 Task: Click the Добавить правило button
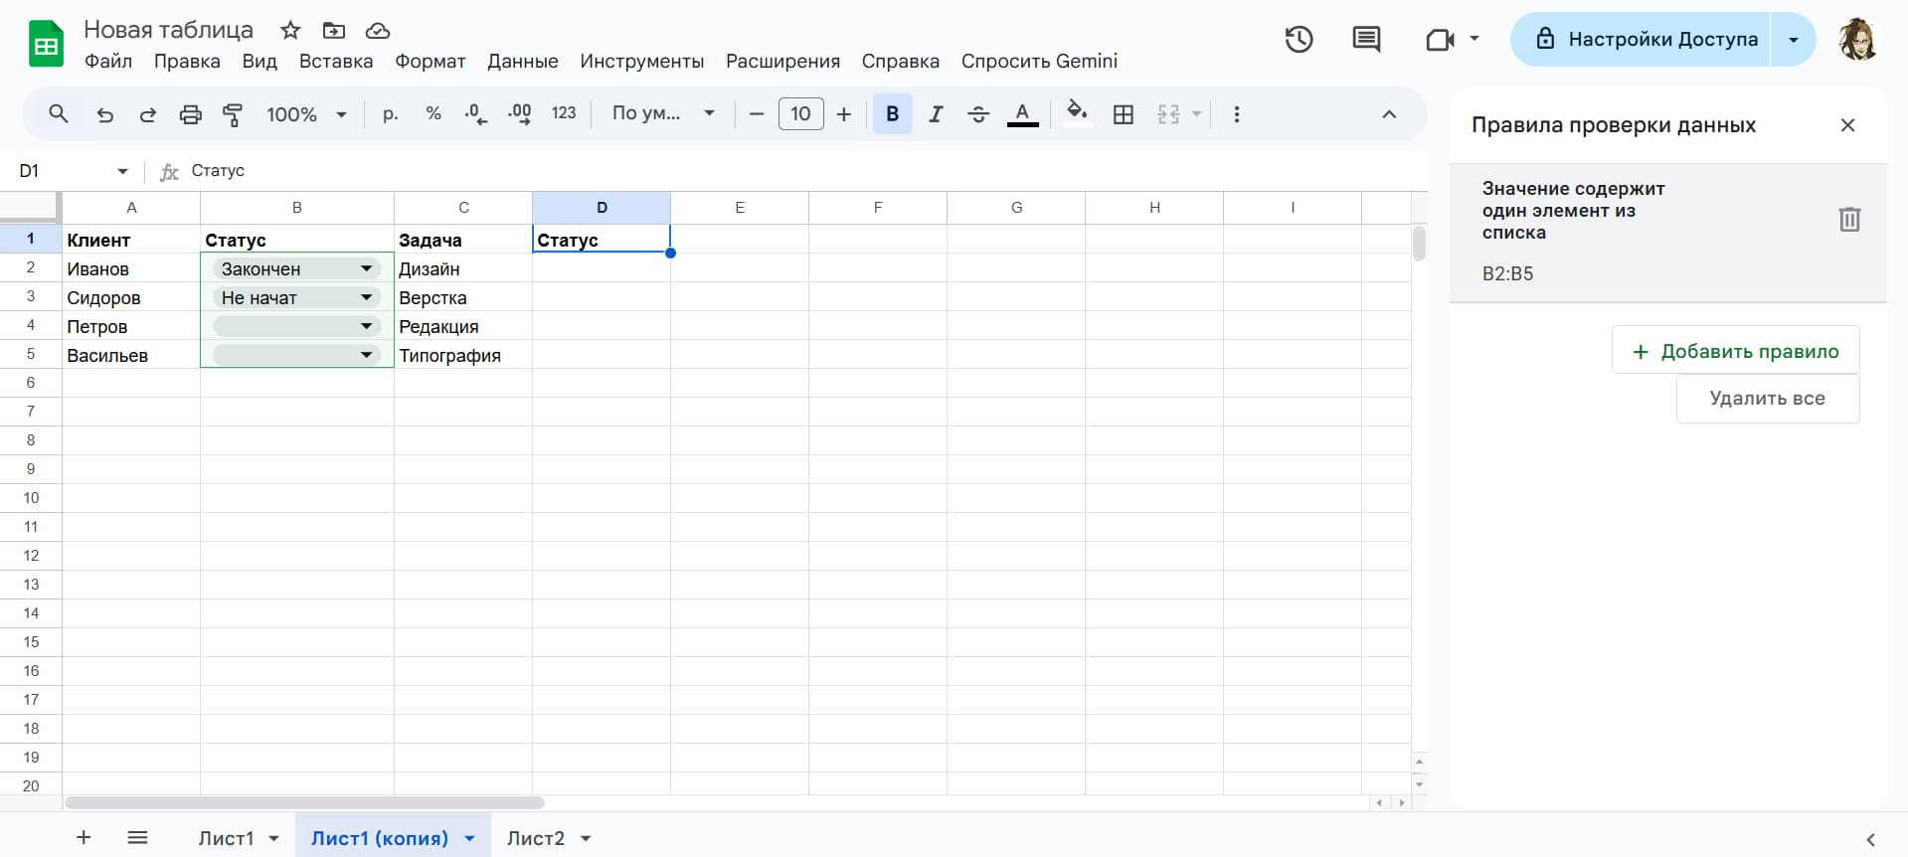pyautogui.click(x=1735, y=351)
